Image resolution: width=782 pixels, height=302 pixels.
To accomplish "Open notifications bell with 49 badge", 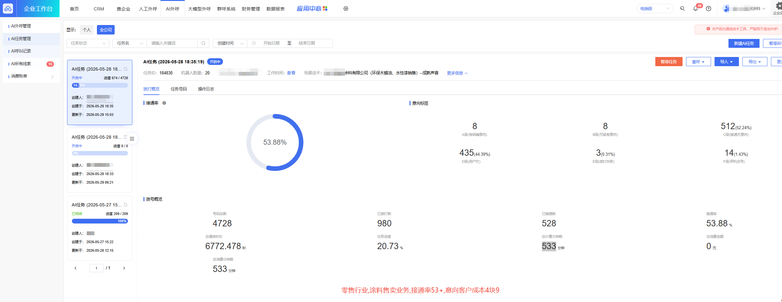I will (695, 9).
